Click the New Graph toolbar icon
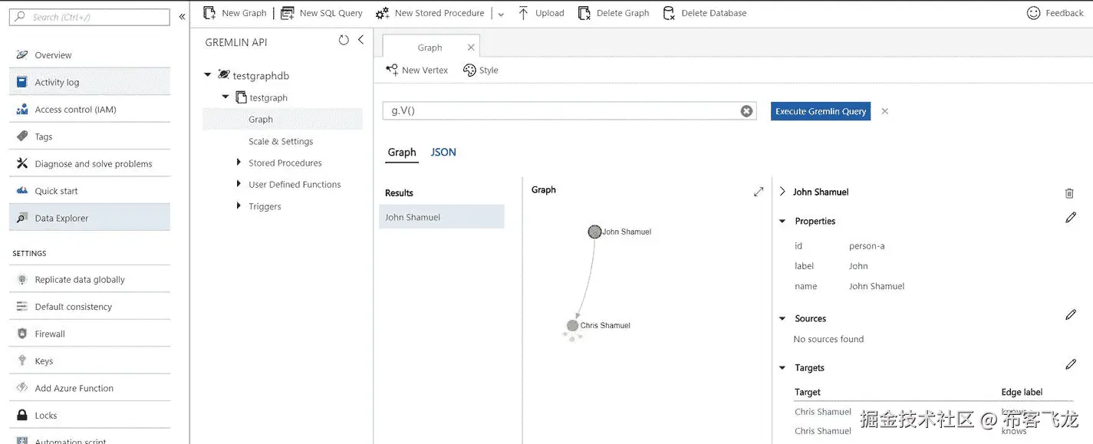The width and height of the screenshot is (1093, 444). (x=209, y=13)
